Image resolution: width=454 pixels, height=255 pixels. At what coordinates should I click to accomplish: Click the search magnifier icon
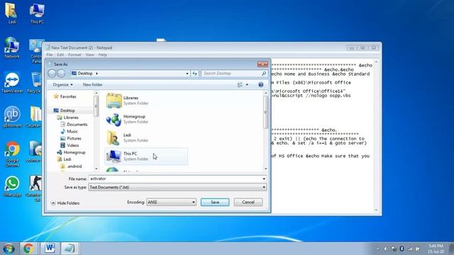(264, 74)
